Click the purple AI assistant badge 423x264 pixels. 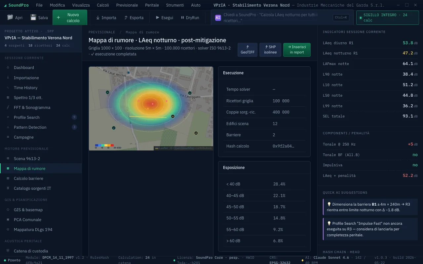point(218,18)
